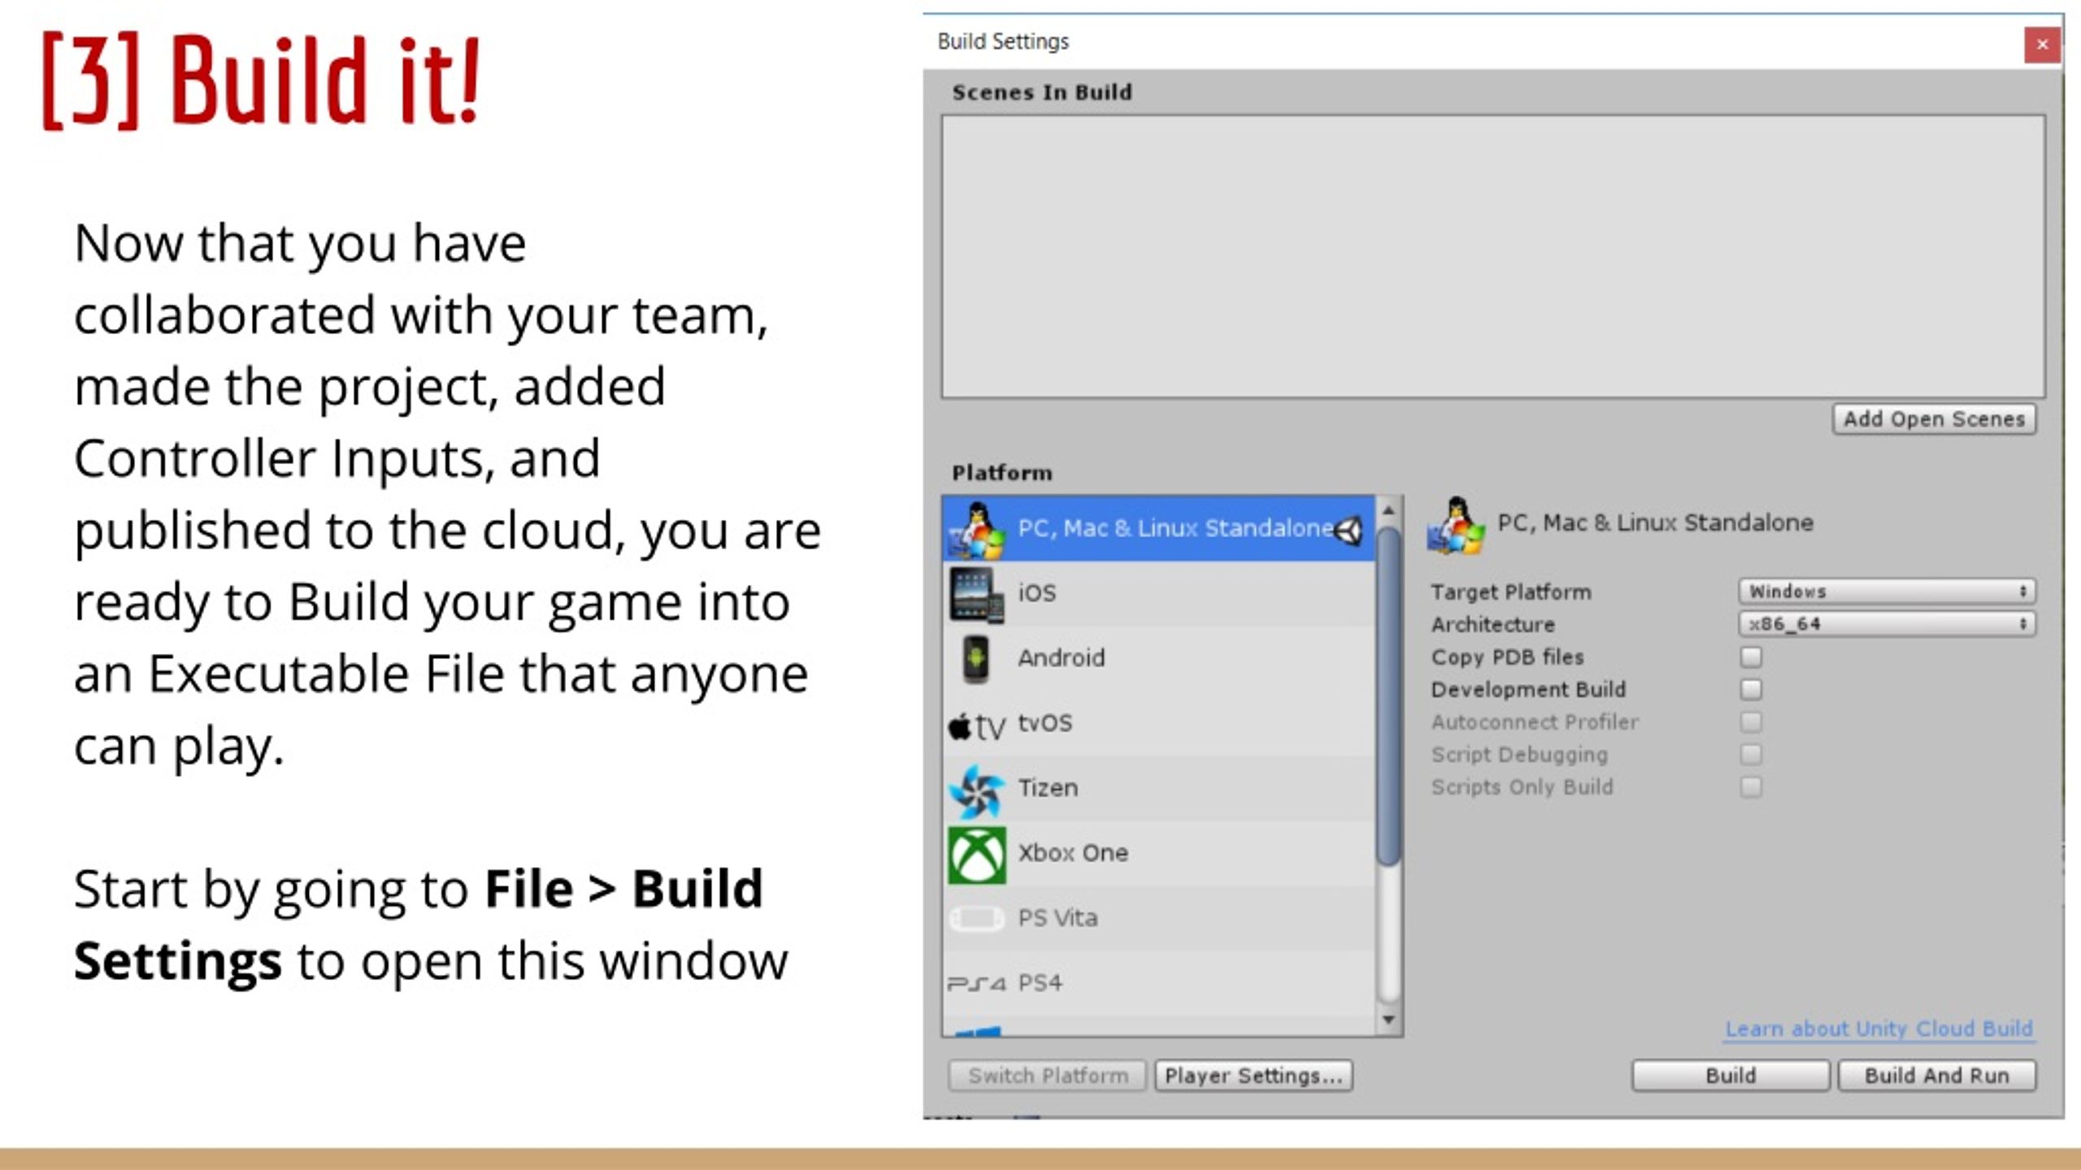Click the Platform section heading
Screen dimensions: 2081x1170
point(1001,473)
